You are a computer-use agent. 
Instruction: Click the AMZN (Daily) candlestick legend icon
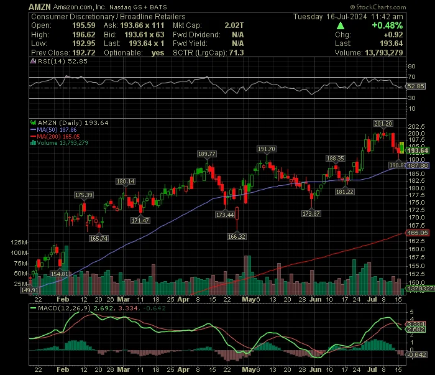tap(34, 123)
